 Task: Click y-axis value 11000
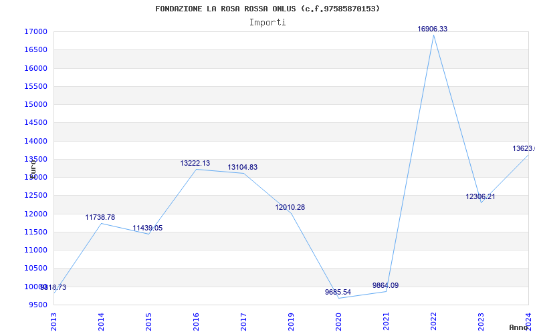point(35,250)
